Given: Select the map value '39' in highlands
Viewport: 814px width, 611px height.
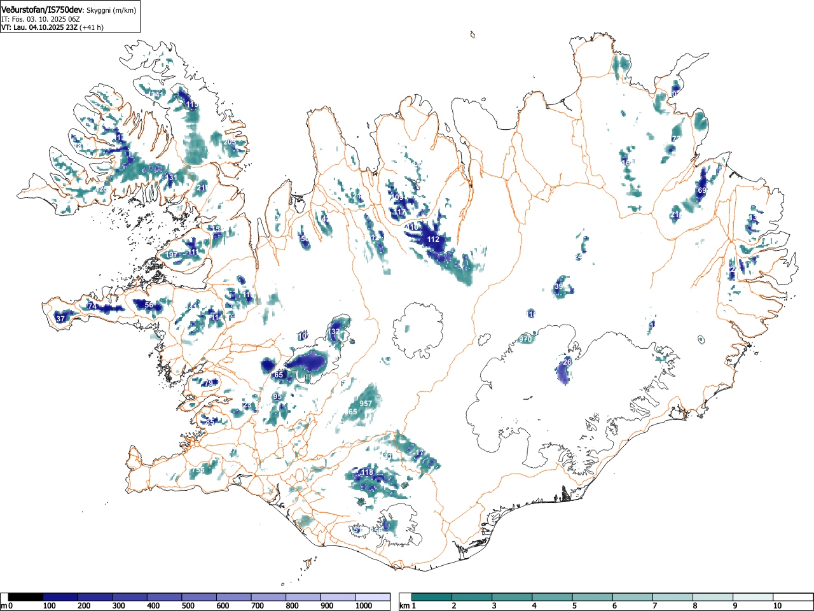Looking at the screenshot, I should tap(559, 287).
